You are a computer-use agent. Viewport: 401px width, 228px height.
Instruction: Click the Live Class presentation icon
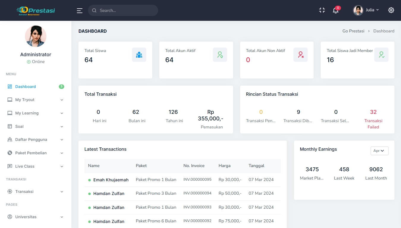(10, 166)
